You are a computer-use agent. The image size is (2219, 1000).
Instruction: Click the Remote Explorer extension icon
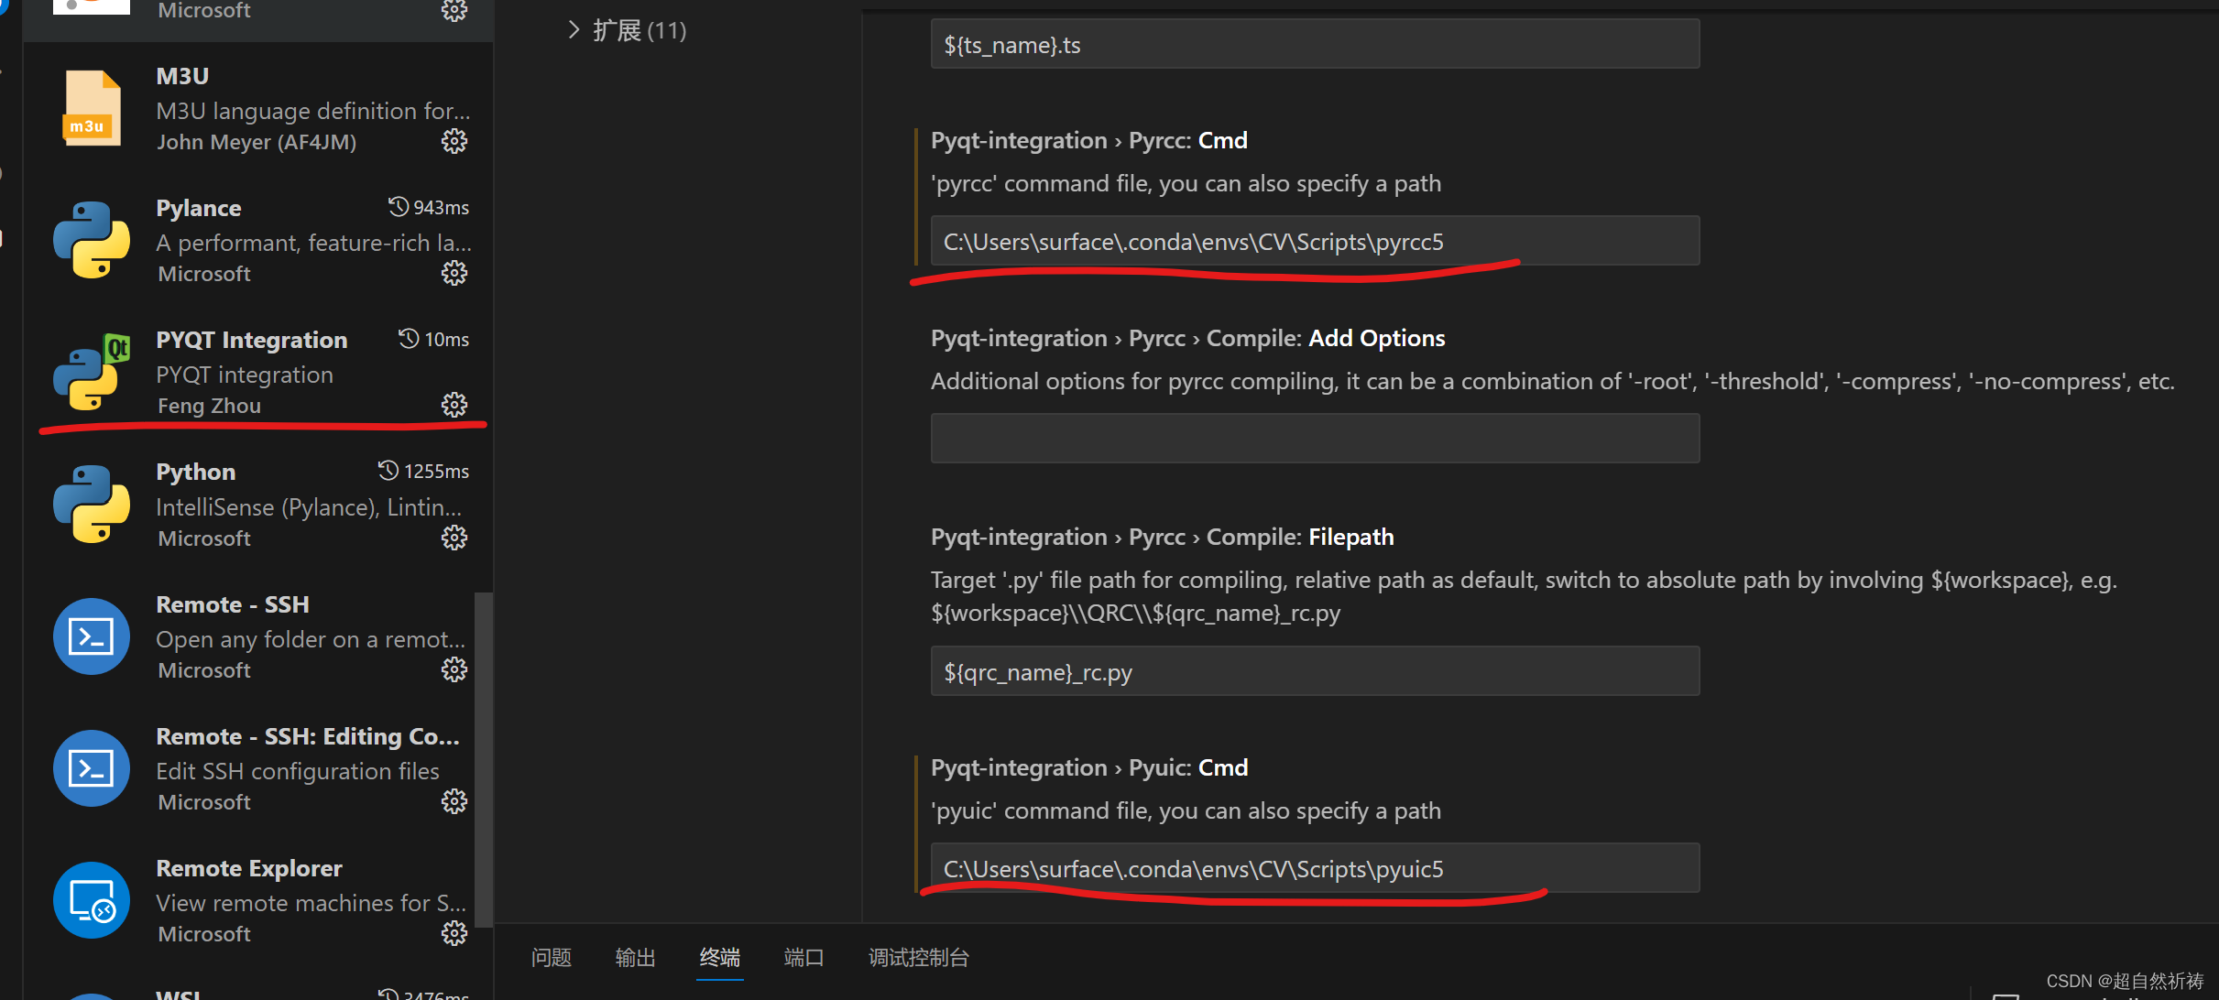tap(91, 899)
